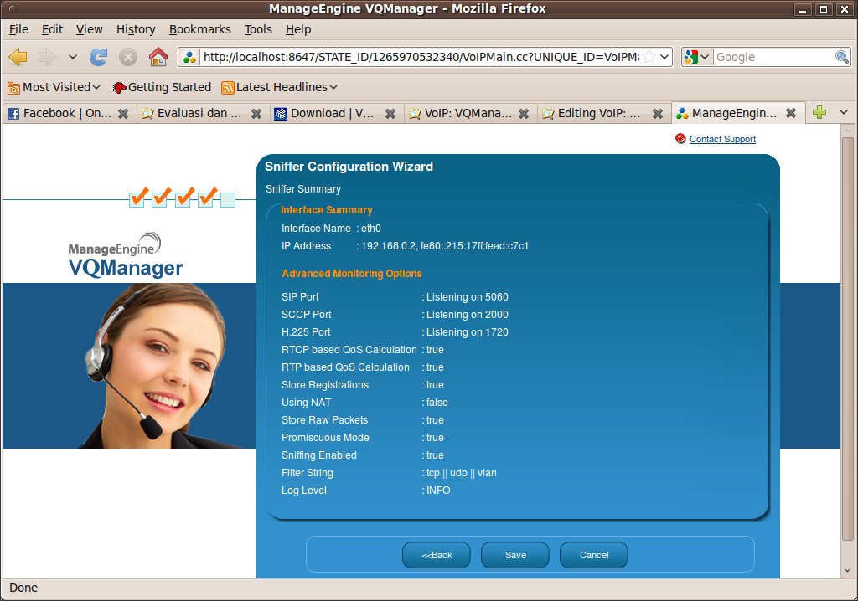The width and height of the screenshot is (858, 601).
Task: Click the site favicon in address bar
Action: pyautogui.click(x=190, y=57)
